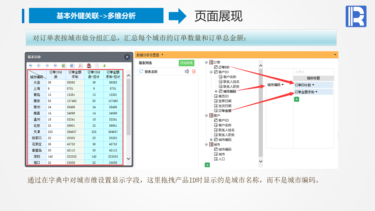
Task: Select the 客户名称 field under the 客户 table
Action: pos(225,125)
